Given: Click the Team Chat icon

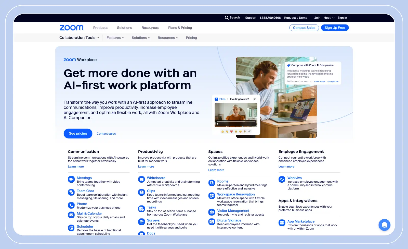Looking at the screenshot, I should click(x=71, y=192).
